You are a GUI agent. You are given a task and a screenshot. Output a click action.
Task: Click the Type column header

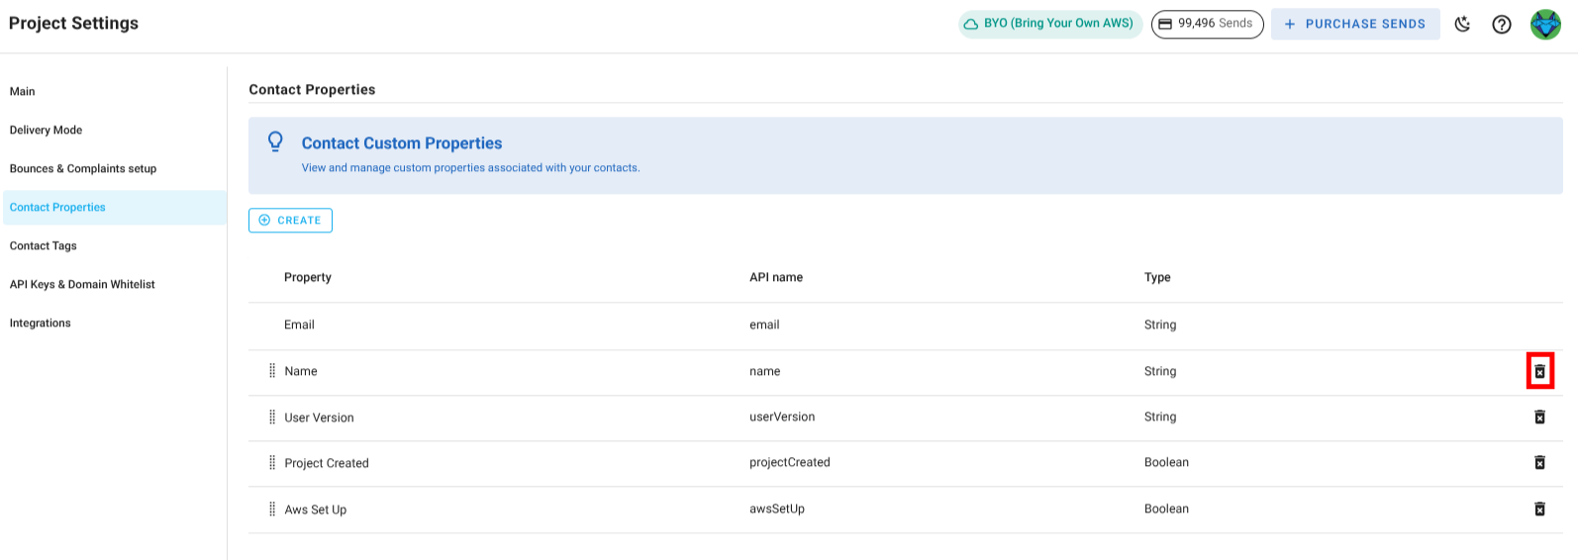[1157, 277]
